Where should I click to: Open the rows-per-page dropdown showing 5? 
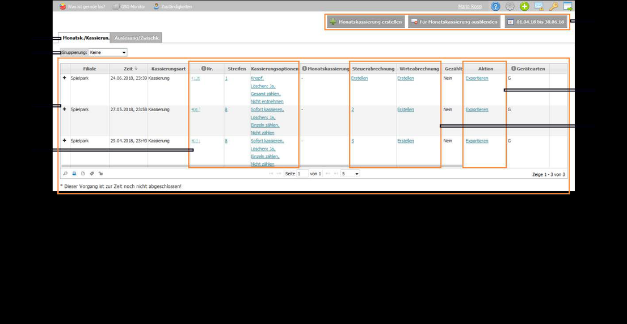pyautogui.click(x=350, y=174)
